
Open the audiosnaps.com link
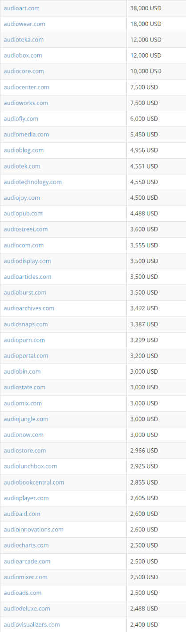25,324
